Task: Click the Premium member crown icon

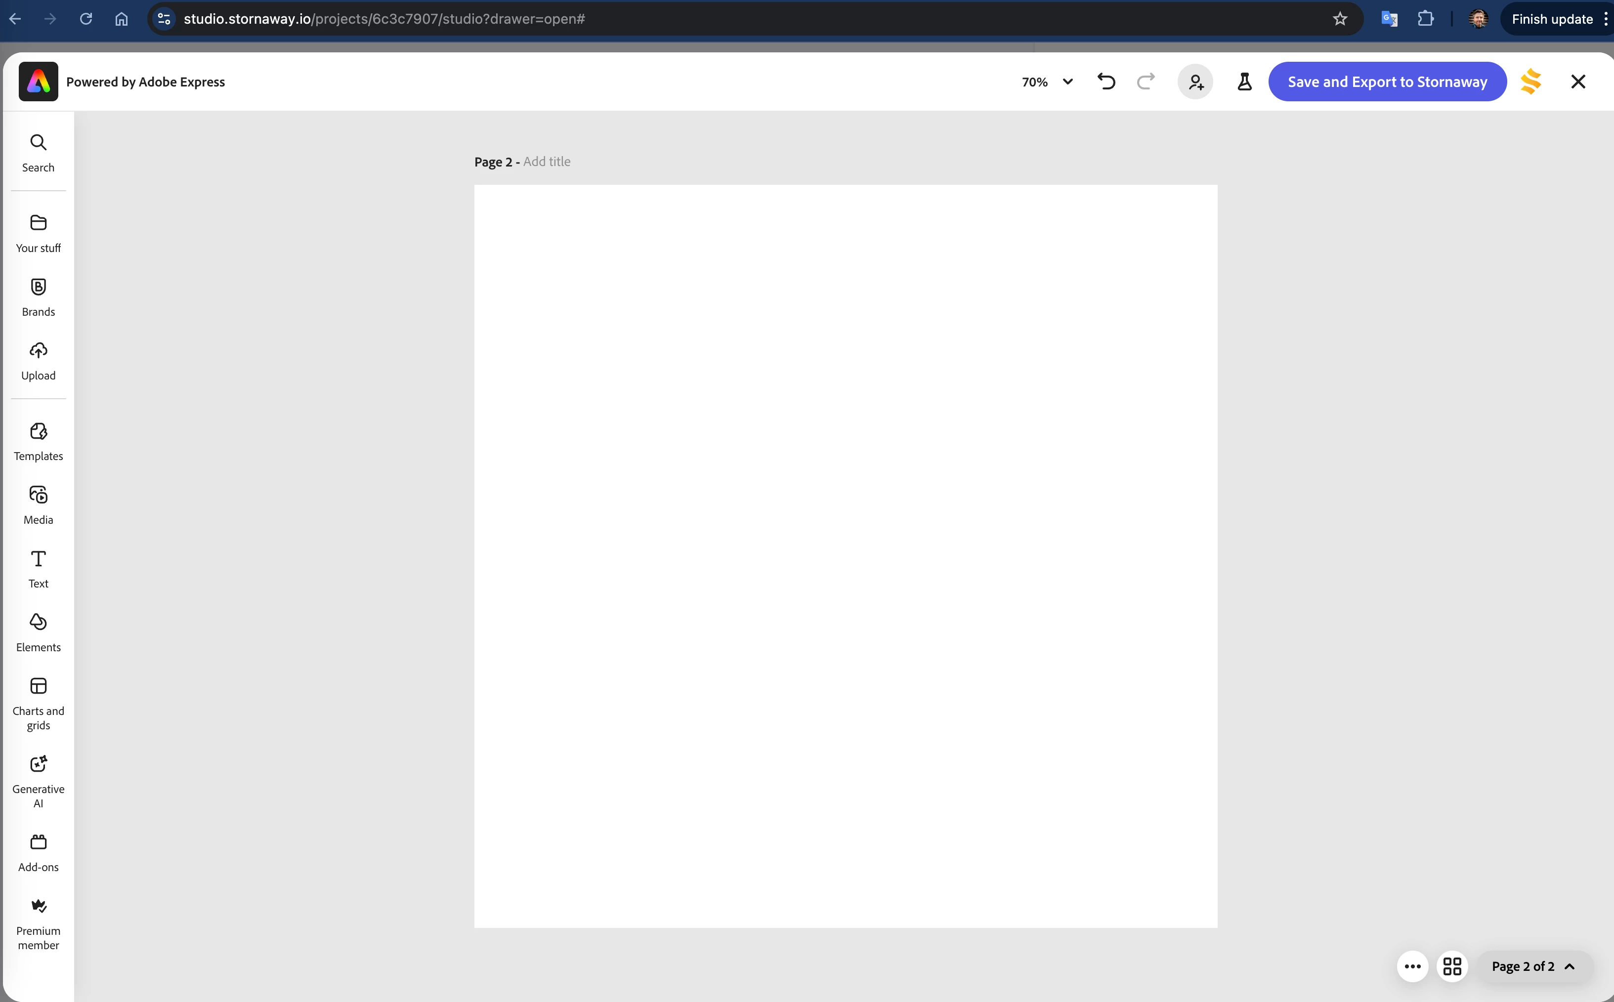Action: [38, 906]
